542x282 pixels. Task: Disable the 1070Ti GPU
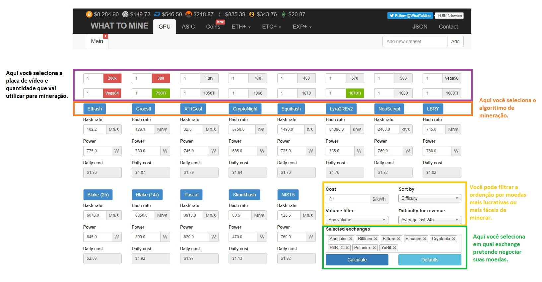(x=355, y=93)
